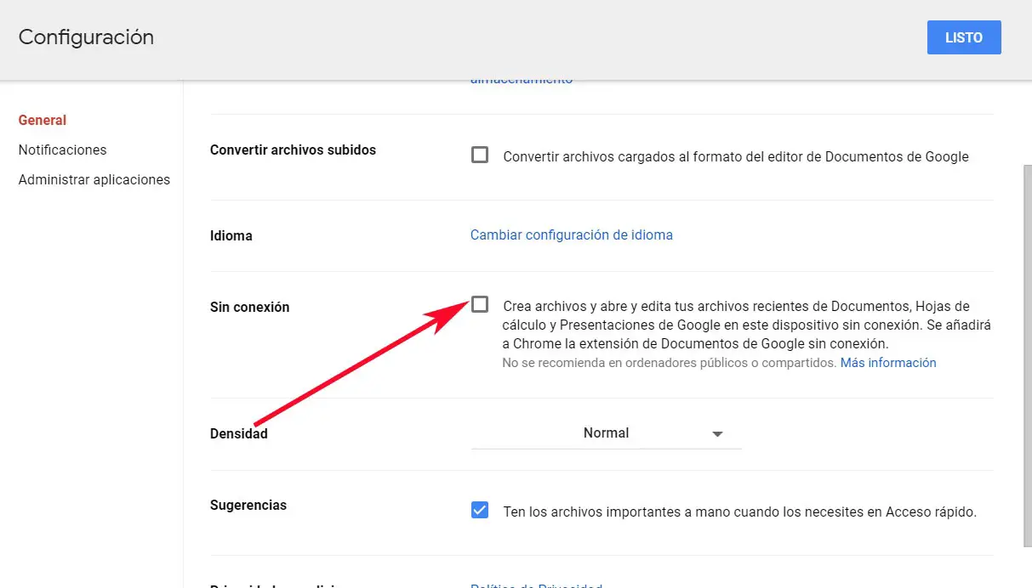The height and width of the screenshot is (588, 1032).
Task: Click the Configuración heading
Action: pos(86,37)
